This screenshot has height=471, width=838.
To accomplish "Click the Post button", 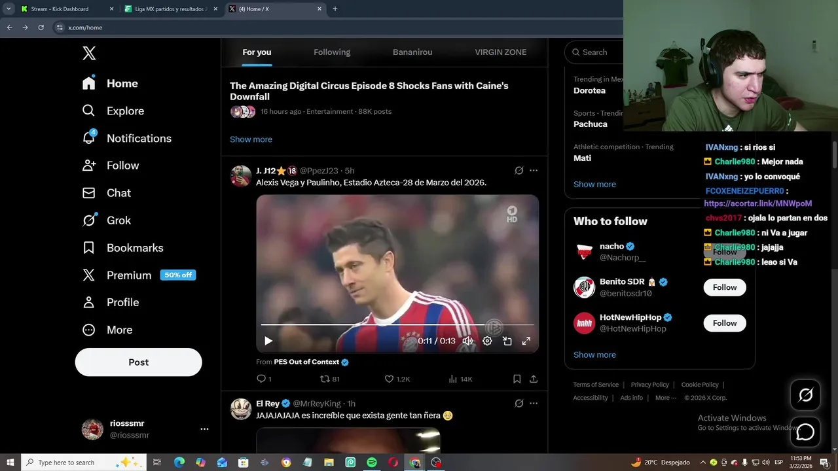I will [138, 362].
